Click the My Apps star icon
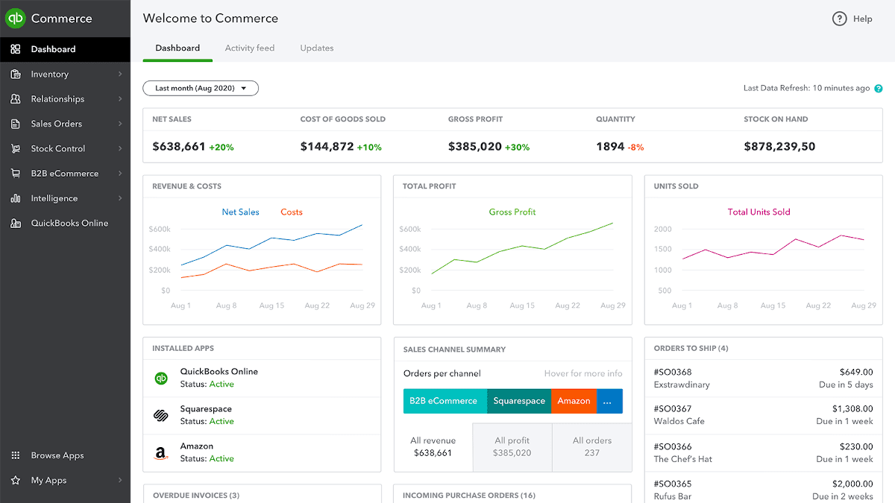The image size is (895, 503). pyautogui.click(x=16, y=481)
